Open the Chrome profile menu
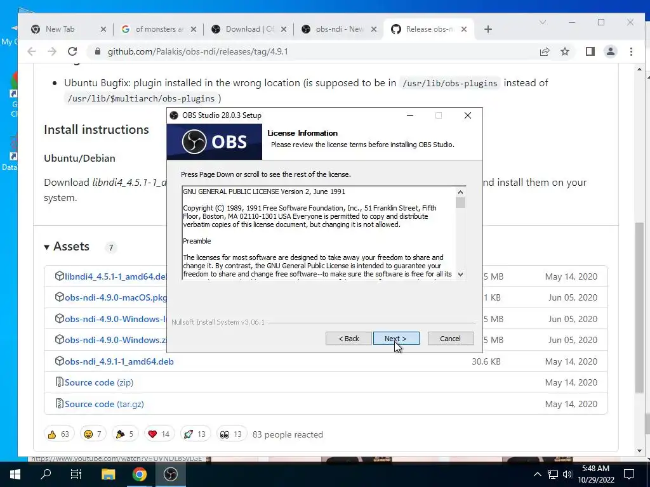 pyautogui.click(x=611, y=52)
